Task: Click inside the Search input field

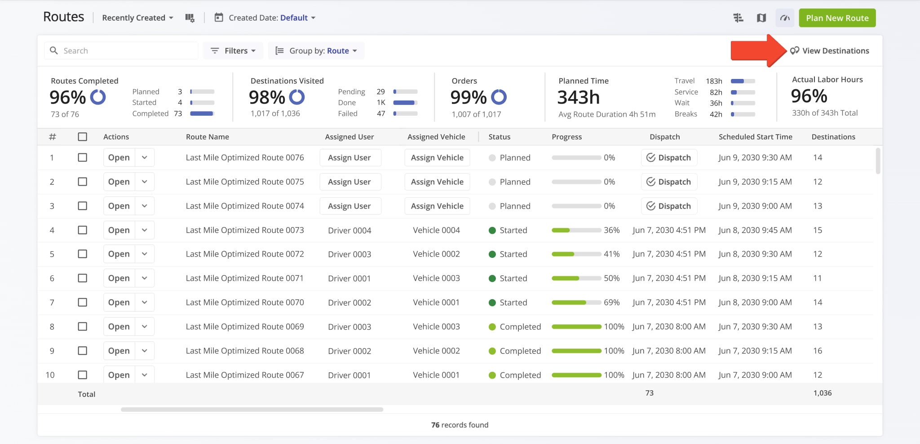Action: point(121,50)
